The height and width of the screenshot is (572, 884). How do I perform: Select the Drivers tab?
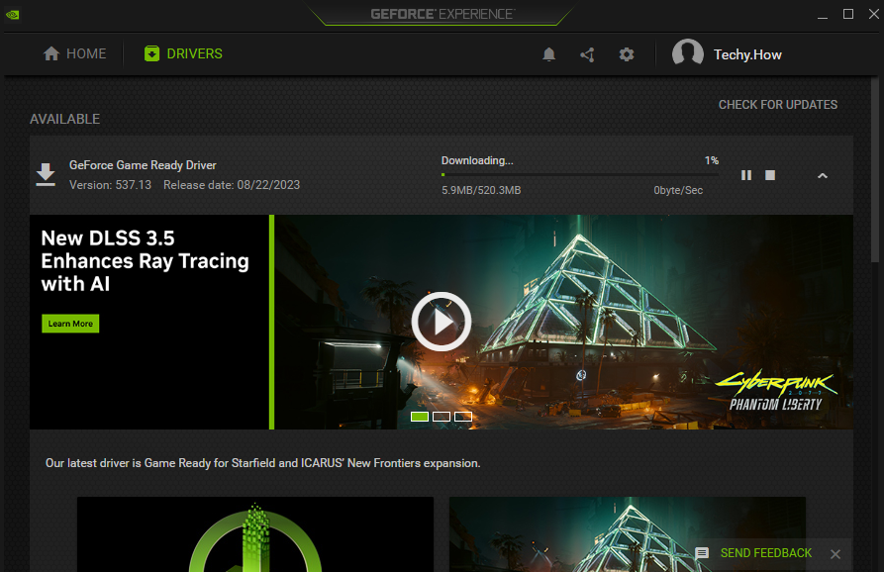pyautogui.click(x=183, y=53)
